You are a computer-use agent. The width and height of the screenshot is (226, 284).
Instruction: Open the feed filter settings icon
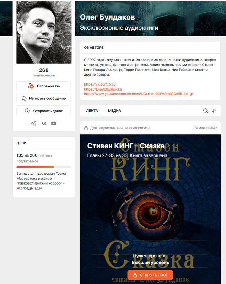[x=214, y=111]
